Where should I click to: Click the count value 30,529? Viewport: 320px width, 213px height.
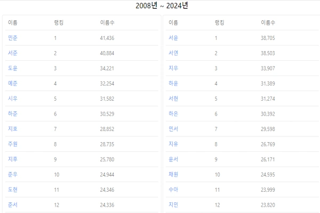point(107,114)
